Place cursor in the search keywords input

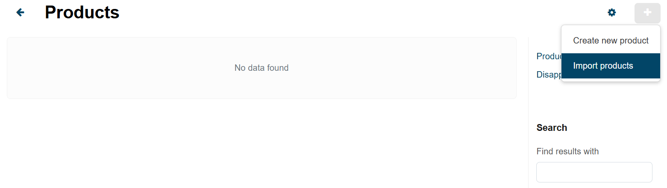coord(594,172)
